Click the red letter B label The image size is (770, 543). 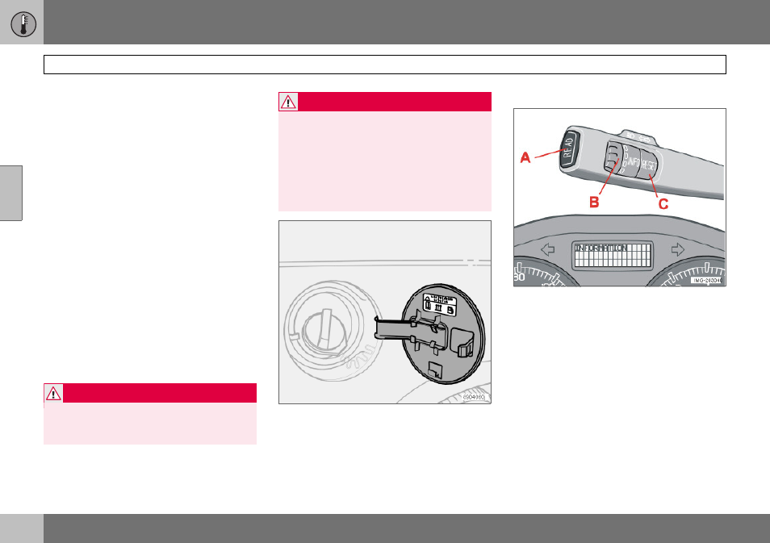594,203
